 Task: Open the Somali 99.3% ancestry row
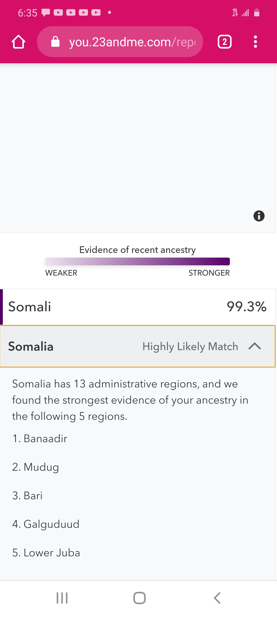pos(138,307)
